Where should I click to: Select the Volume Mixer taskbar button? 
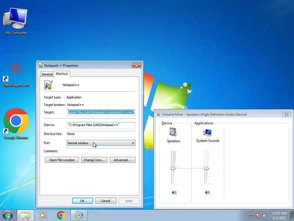point(79,215)
